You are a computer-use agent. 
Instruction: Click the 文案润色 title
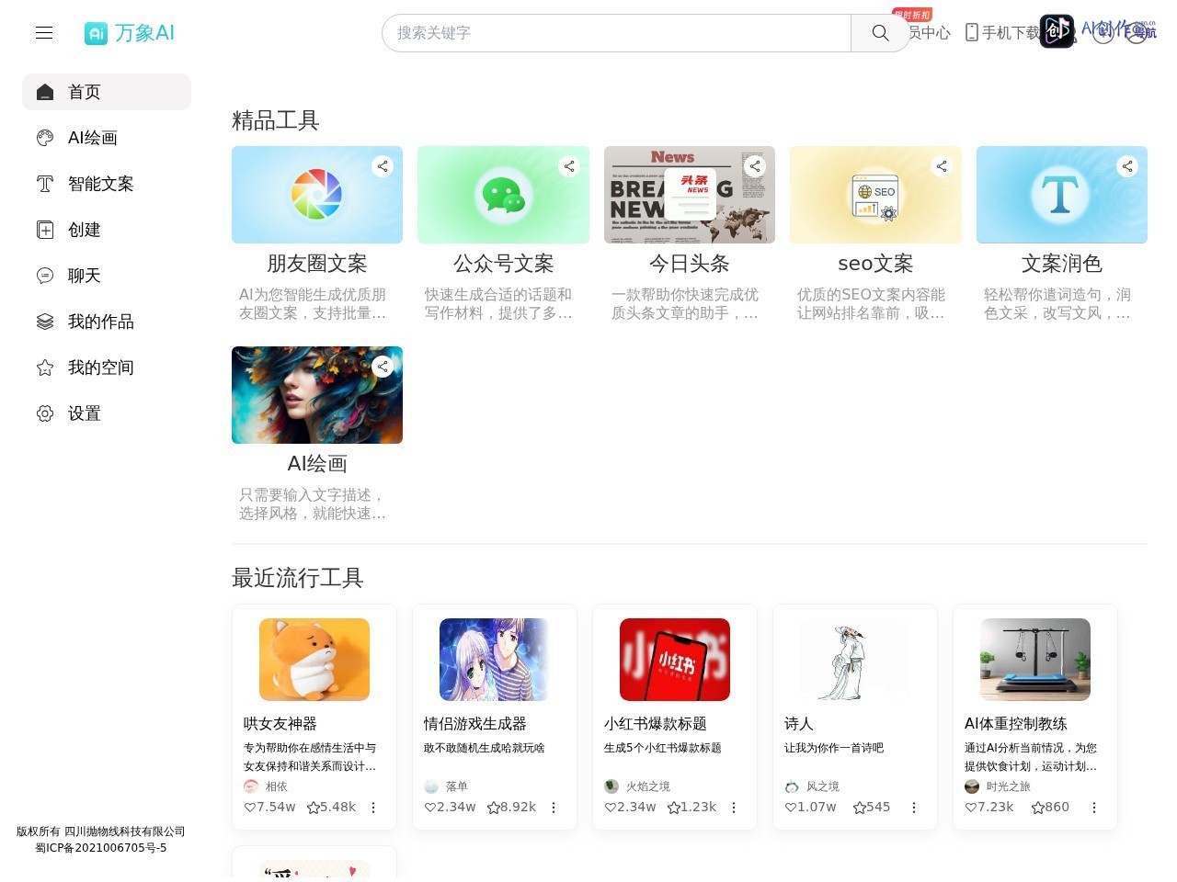click(1062, 264)
